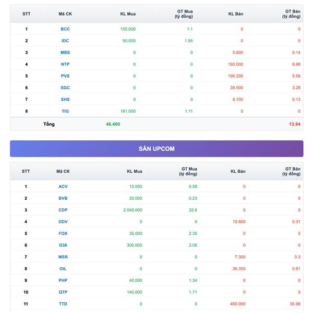
Task: Open the DDV stock link
Action: click(x=63, y=222)
